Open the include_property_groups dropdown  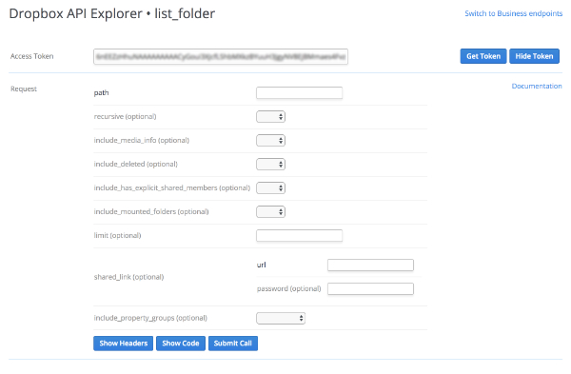[x=281, y=318]
